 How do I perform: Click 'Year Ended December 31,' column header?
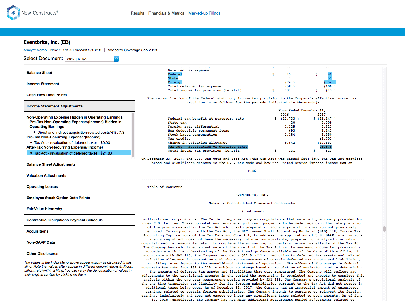[x=302, y=111]
